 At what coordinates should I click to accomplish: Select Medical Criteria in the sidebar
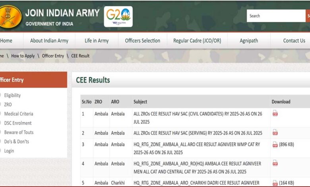[18, 114]
